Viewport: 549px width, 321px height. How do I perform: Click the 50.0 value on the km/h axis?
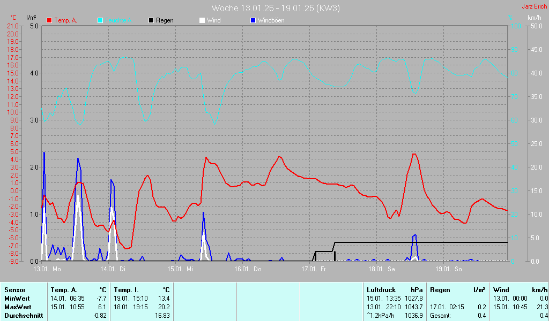536,26
